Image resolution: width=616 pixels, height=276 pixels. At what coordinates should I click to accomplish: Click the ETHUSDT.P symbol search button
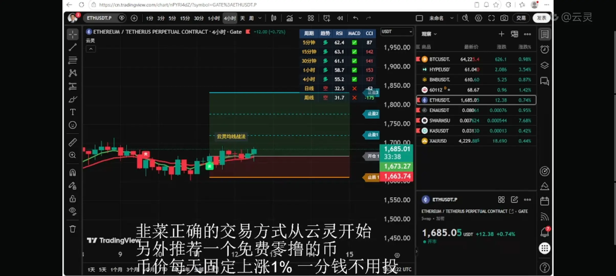point(99,18)
